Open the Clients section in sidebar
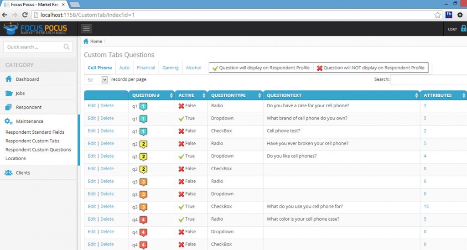467x250 pixels. (23, 173)
